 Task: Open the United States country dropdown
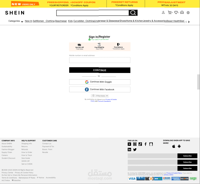click(x=100, y=96)
